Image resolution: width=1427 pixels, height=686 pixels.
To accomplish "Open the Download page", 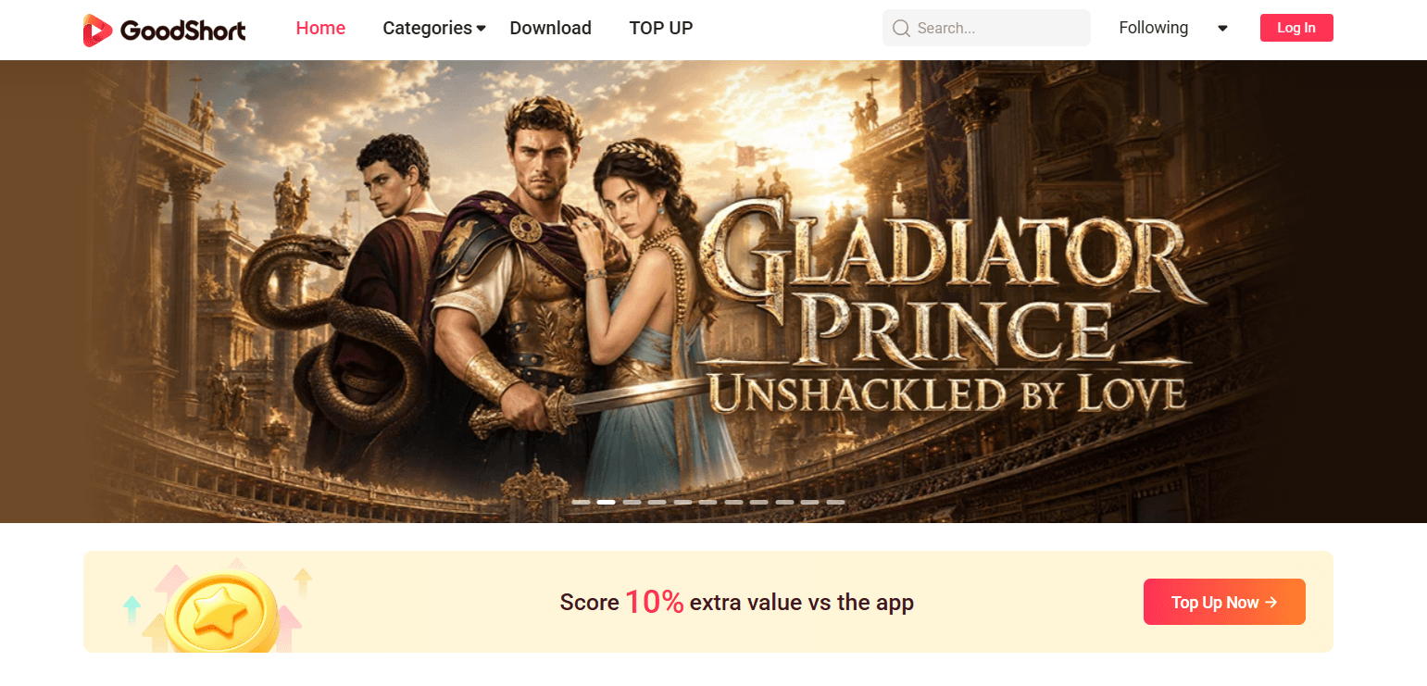I will 550,29.
